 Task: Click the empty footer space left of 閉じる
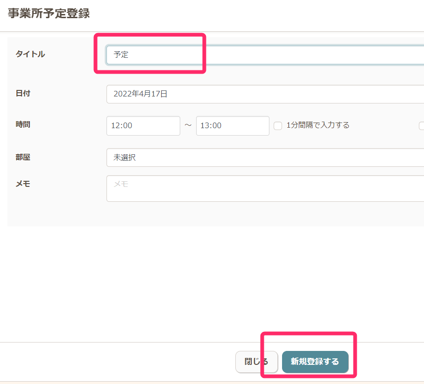(x=117, y=362)
